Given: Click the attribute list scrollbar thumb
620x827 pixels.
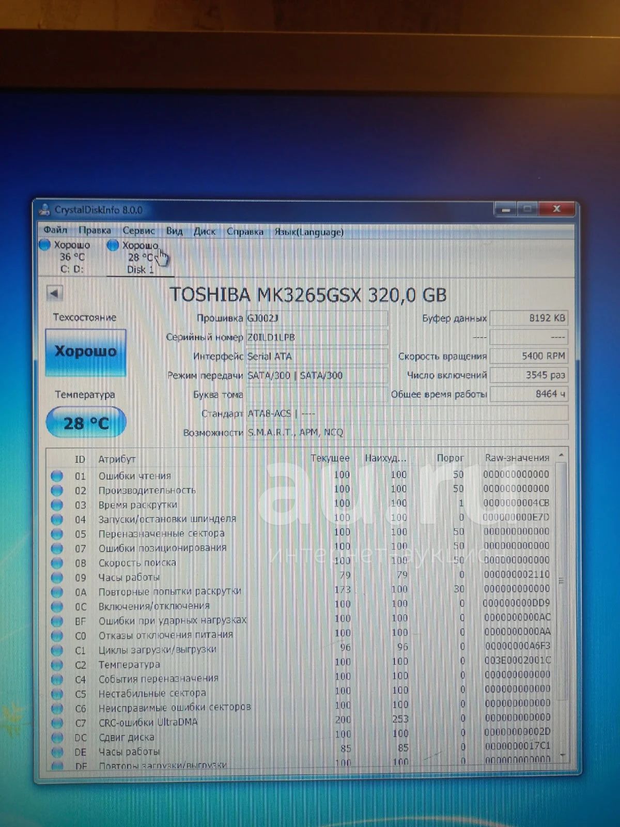Looking at the screenshot, I should tap(561, 580).
